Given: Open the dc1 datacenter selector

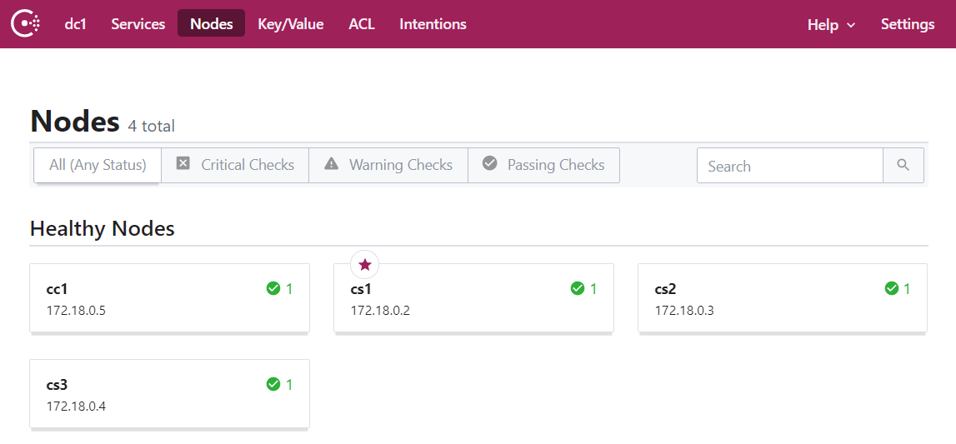Looking at the screenshot, I should point(75,24).
